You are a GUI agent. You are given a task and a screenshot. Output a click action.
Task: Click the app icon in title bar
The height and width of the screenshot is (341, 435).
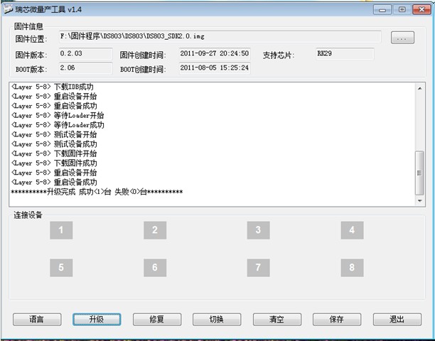click(8, 9)
